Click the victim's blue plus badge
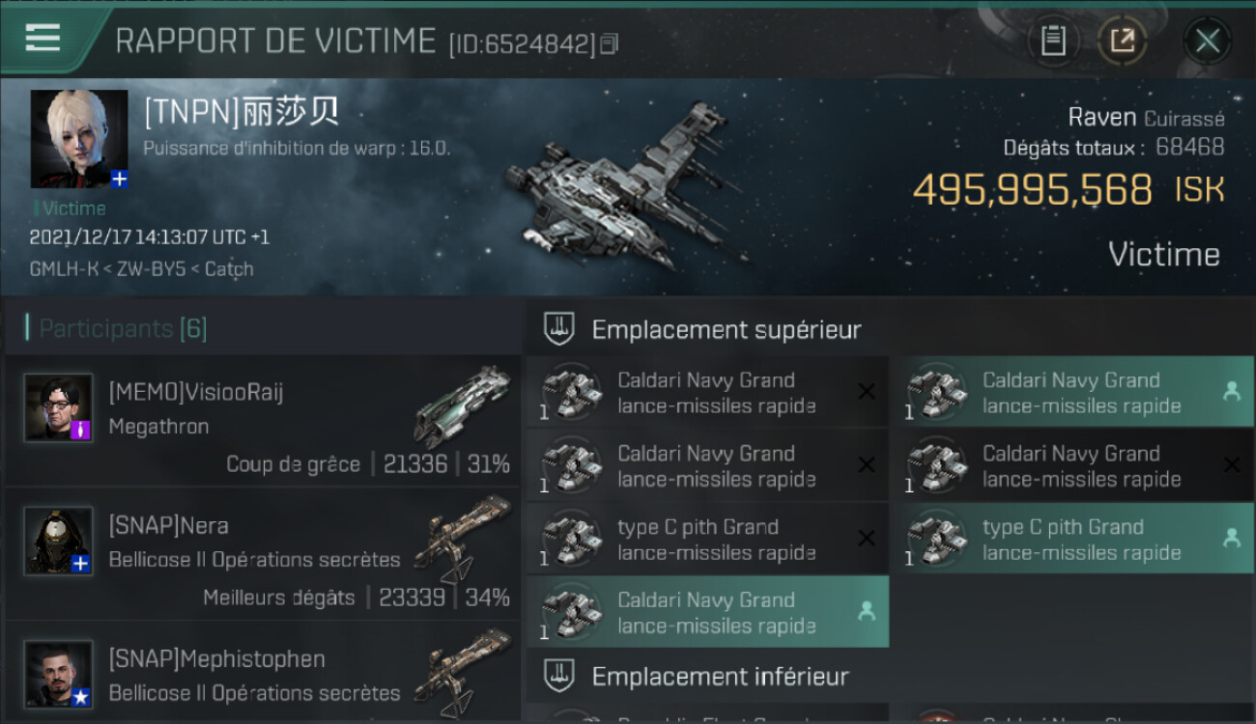 (x=119, y=180)
